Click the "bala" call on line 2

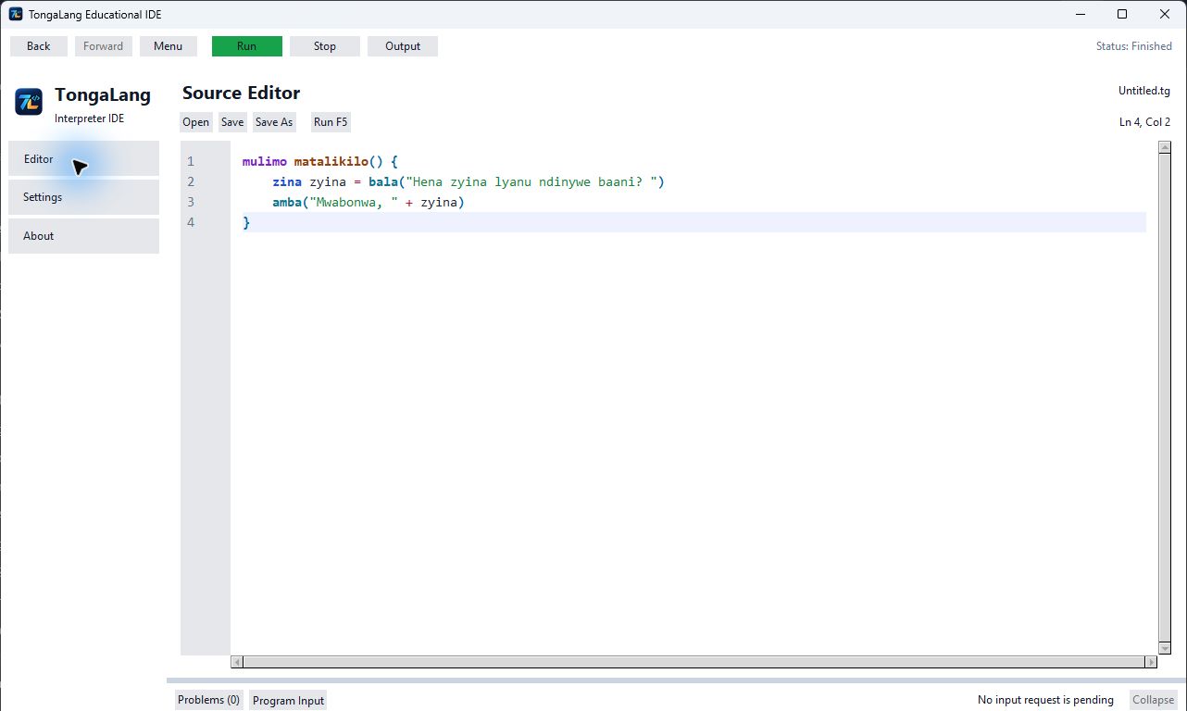(383, 181)
